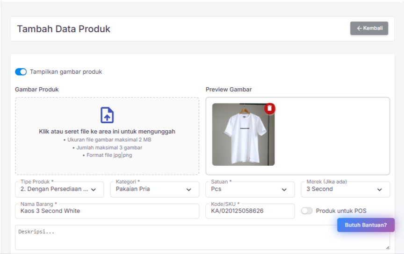The height and width of the screenshot is (254, 404).
Task: Click the Nama Barang text field
Action: click(107, 211)
